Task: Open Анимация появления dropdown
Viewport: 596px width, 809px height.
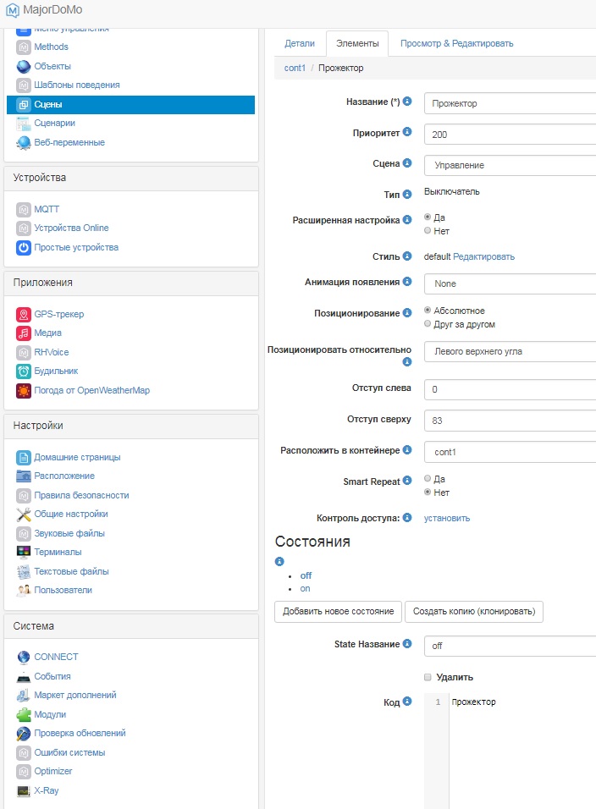Action: pyautogui.click(x=510, y=283)
